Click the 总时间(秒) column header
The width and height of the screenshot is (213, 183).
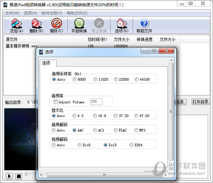pyautogui.click(x=99, y=40)
